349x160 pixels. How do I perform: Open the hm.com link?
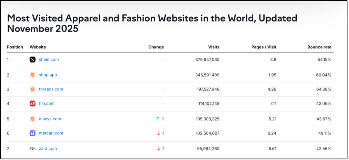[x=47, y=103]
